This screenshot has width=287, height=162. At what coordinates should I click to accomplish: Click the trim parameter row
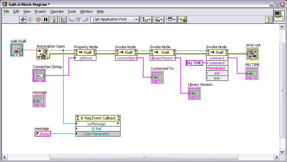coord(217,78)
